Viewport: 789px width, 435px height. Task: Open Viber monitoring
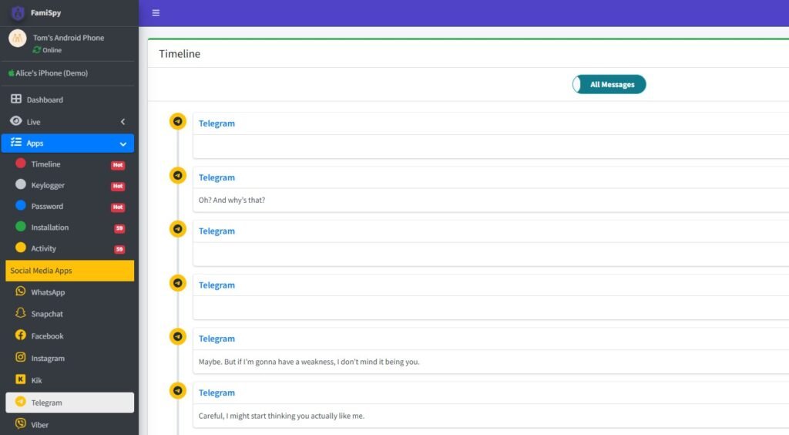pos(40,425)
